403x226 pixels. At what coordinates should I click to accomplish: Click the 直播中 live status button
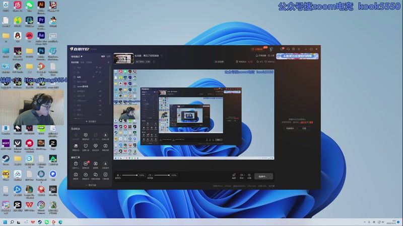[x=263, y=176]
